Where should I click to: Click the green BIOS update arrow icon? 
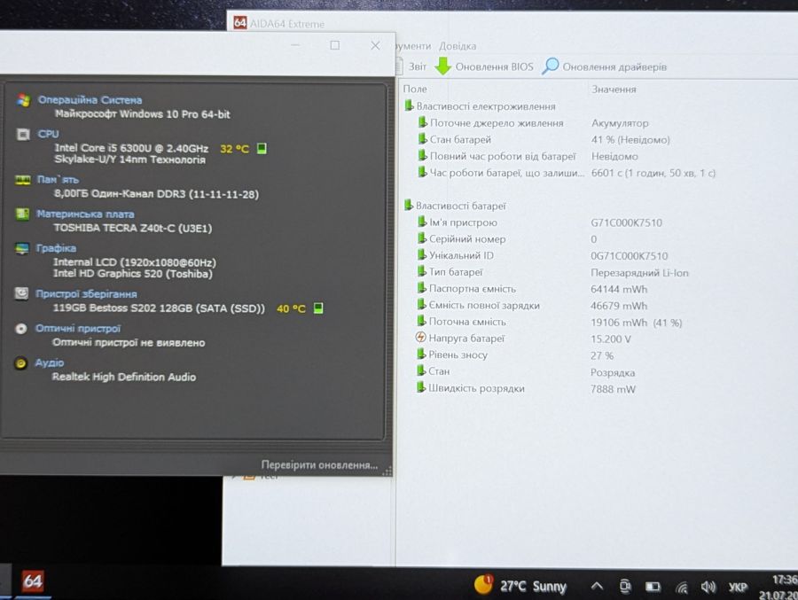pyautogui.click(x=443, y=66)
